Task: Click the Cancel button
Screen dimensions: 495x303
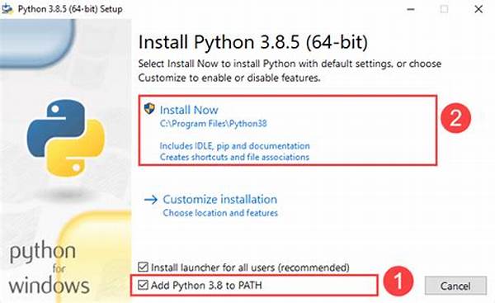Action: tap(455, 286)
